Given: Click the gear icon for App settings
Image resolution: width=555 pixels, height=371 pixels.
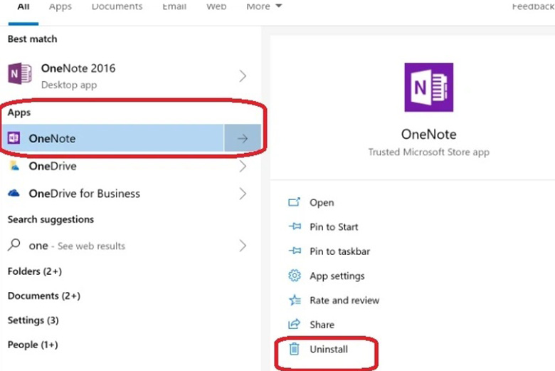Looking at the screenshot, I should click(294, 276).
